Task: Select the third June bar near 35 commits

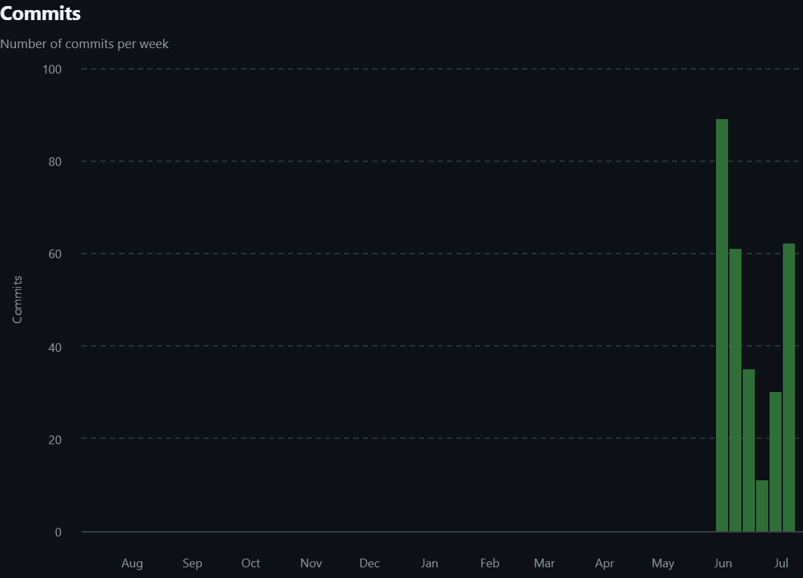Action: coord(749,450)
